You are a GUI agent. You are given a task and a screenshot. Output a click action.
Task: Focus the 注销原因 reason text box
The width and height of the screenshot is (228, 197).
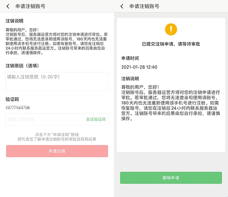(57, 81)
